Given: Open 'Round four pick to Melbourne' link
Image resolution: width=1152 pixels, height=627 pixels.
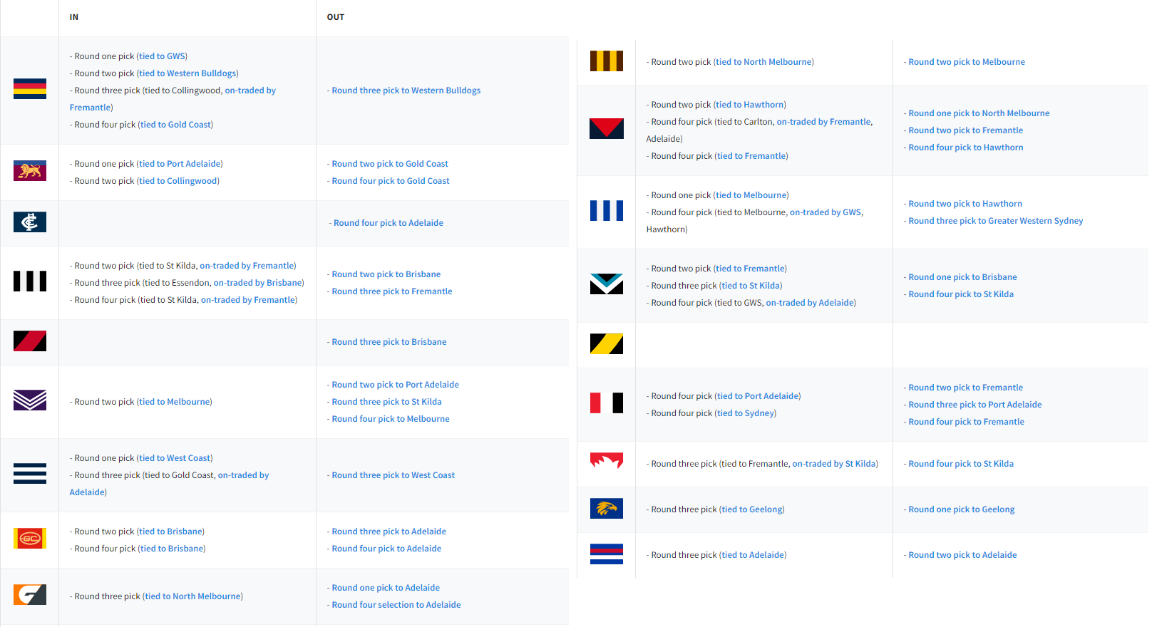Looking at the screenshot, I should (391, 419).
